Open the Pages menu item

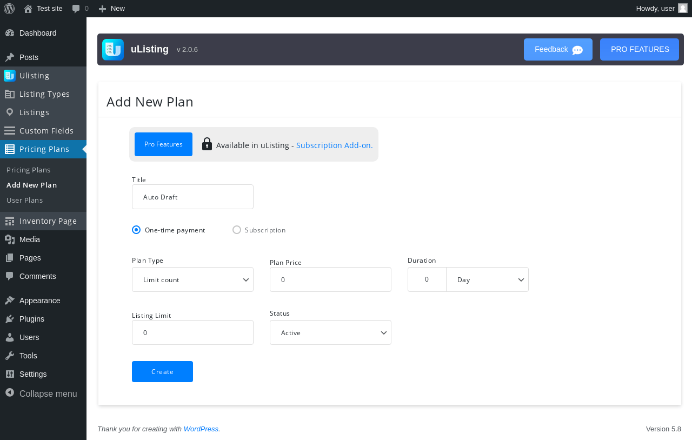tap(43, 258)
